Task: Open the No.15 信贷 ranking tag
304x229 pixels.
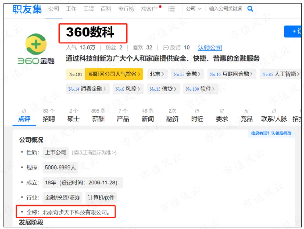Action: (x=163, y=89)
